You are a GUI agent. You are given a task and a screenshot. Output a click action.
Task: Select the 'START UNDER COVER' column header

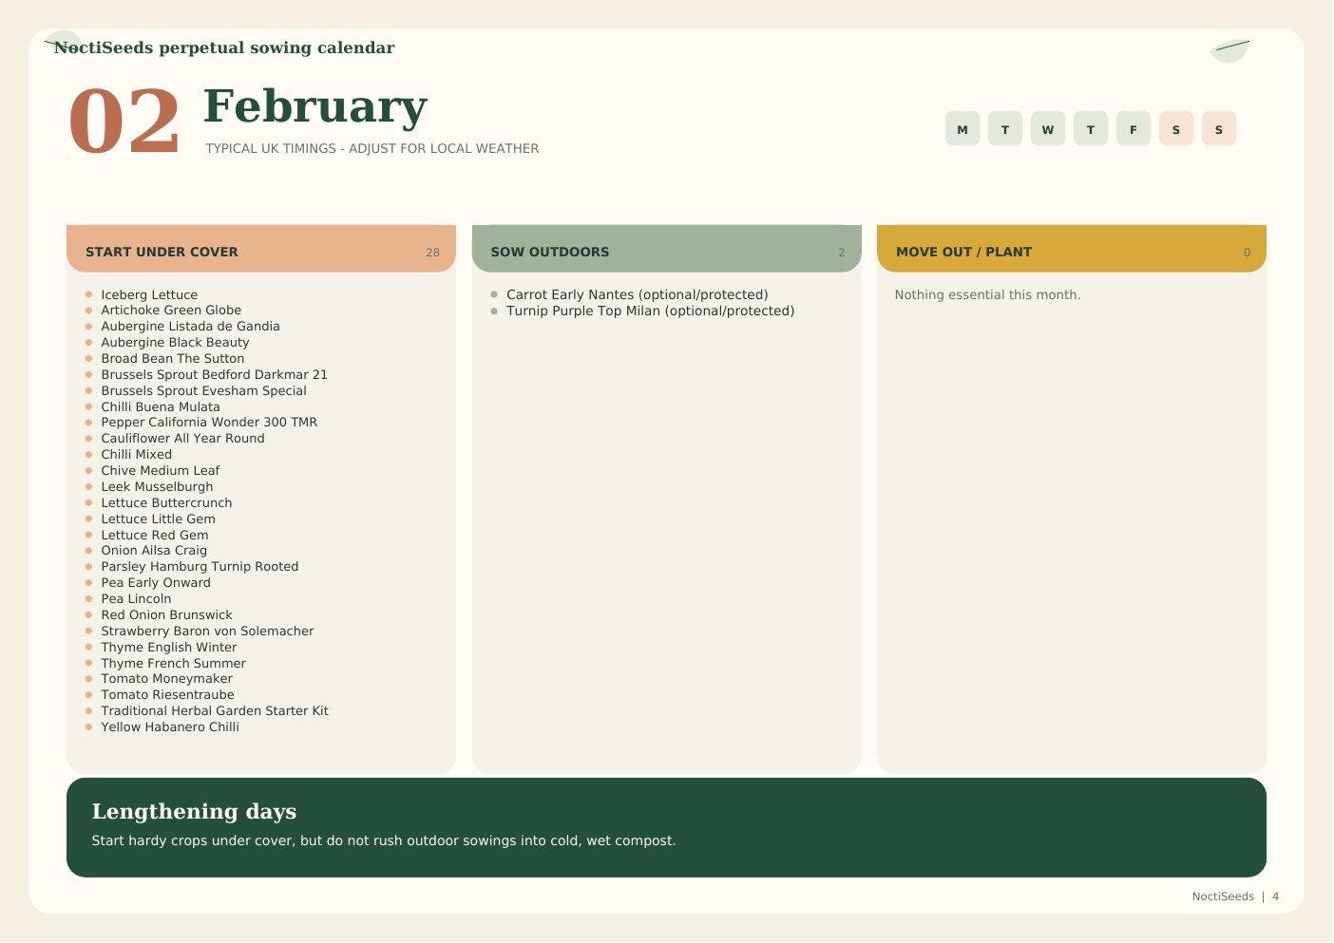pyautogui.click(x=261, y=249)
